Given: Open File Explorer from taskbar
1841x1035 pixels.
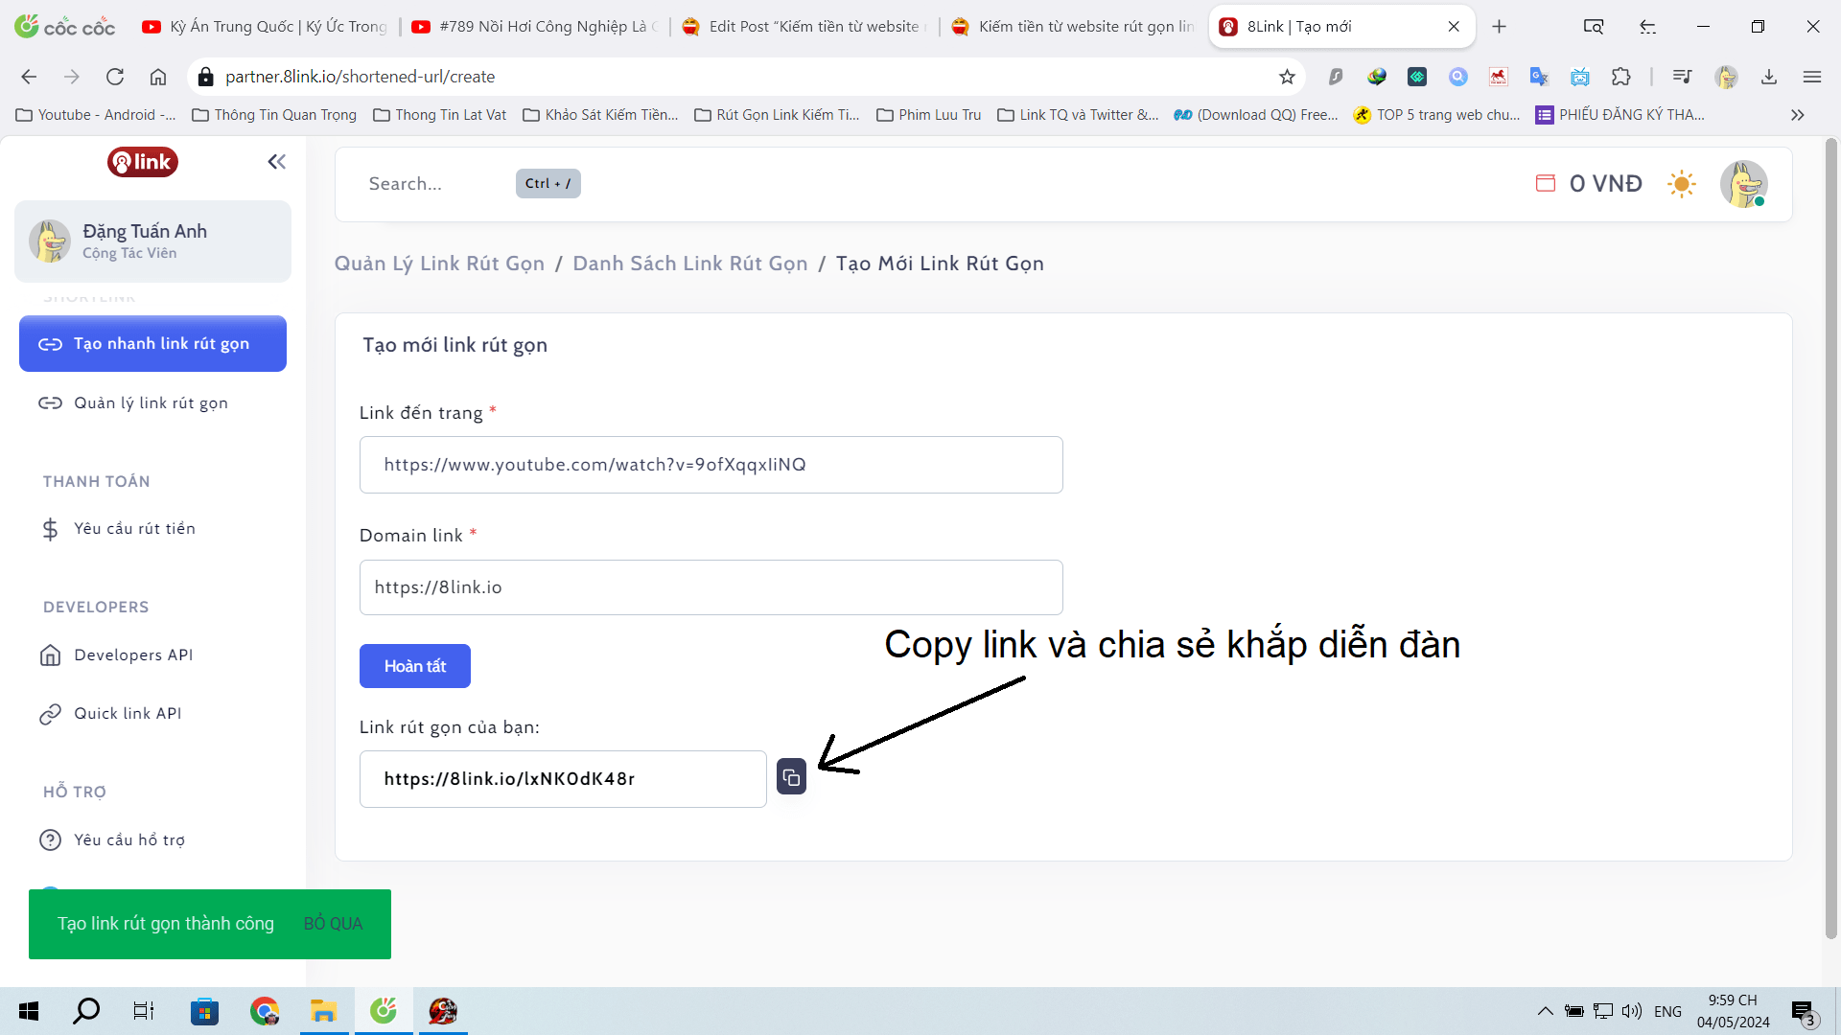Looking at the screenshot, I should coord(323,1011).
